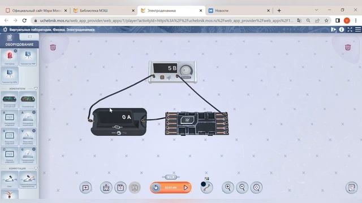Image resolution: width=362 pixels, height=203 pixels.
Task: Add a digital voltmeter from sidebar
Action: click(10, 136)
